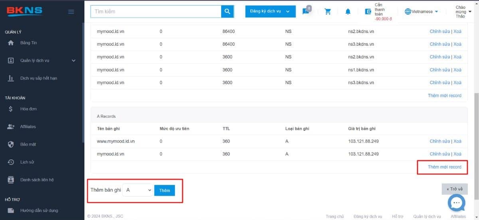Toggle the sidebar hamburger menu

[71, 12]
